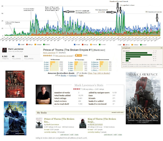This screenshot has height=141, width=163.
Task: Open 3 star link with 10 reviews
Action: 46,66
